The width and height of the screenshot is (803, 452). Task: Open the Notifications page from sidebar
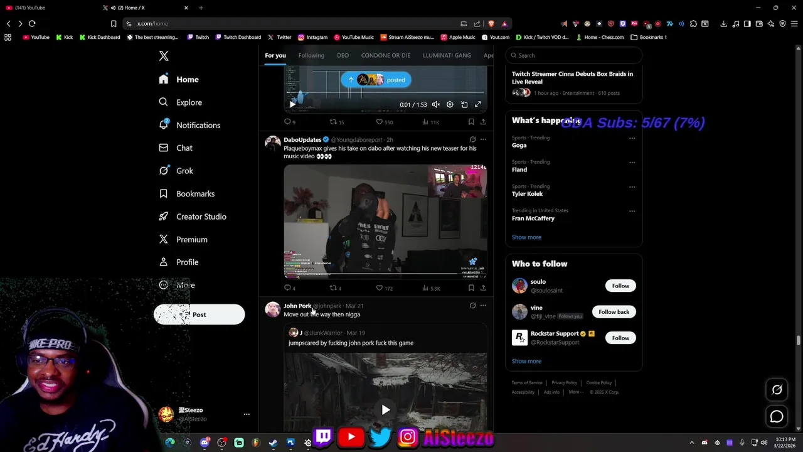coord(191,125)
